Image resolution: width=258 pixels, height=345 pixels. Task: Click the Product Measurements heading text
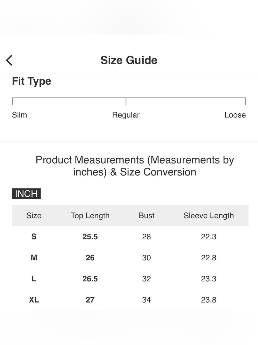135,166
